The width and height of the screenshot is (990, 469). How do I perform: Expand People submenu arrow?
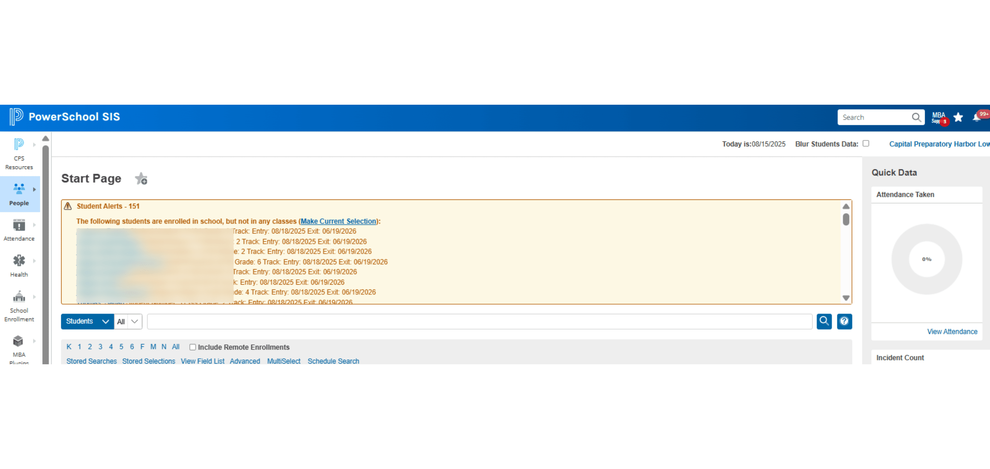(x=34, y=189)
